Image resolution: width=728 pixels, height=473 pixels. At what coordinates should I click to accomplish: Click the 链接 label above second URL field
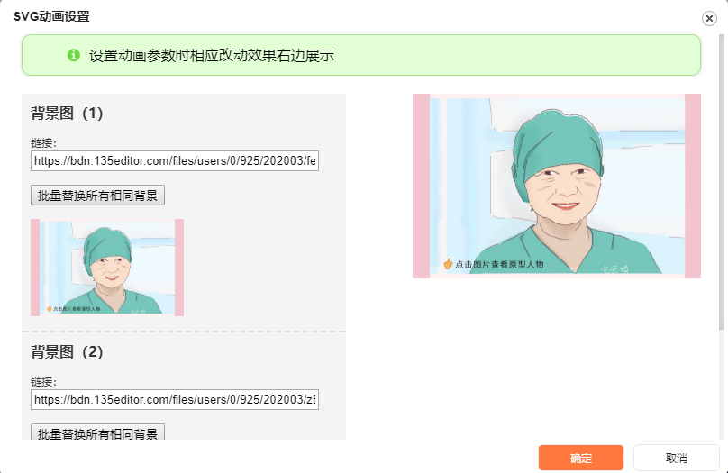[43, 382]
